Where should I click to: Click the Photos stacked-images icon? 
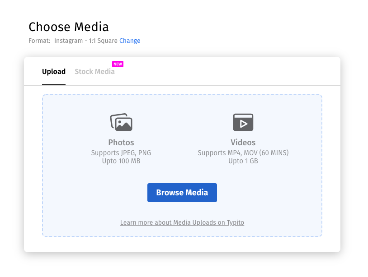click(121, 122)
